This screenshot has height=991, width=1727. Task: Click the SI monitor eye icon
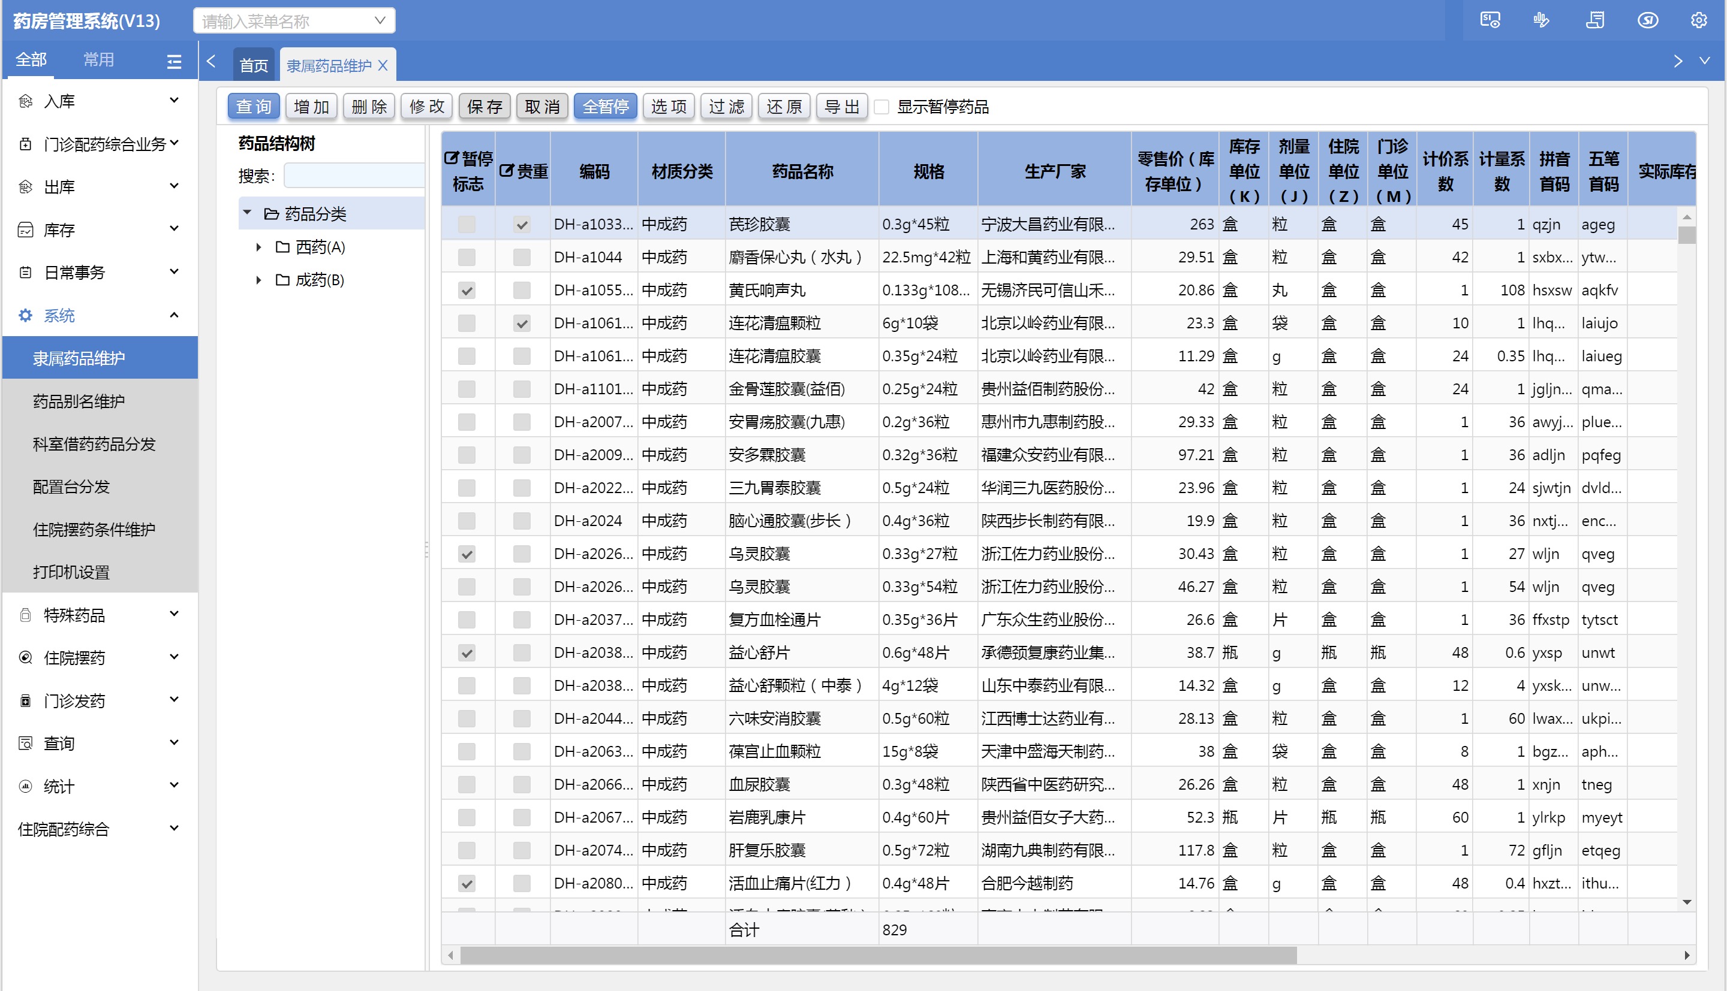pyautogui.click(x=1490, y=20)
